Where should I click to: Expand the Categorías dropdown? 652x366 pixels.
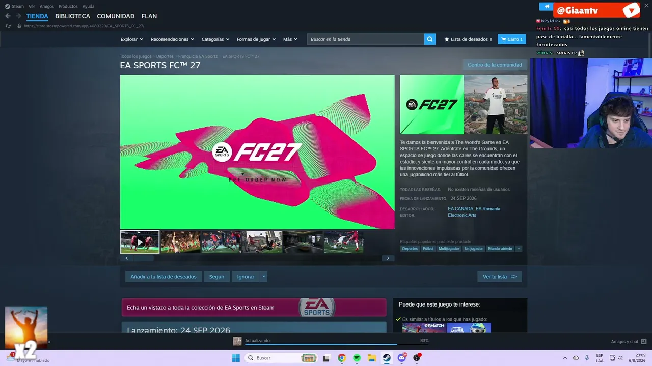(x=215, y=39)
